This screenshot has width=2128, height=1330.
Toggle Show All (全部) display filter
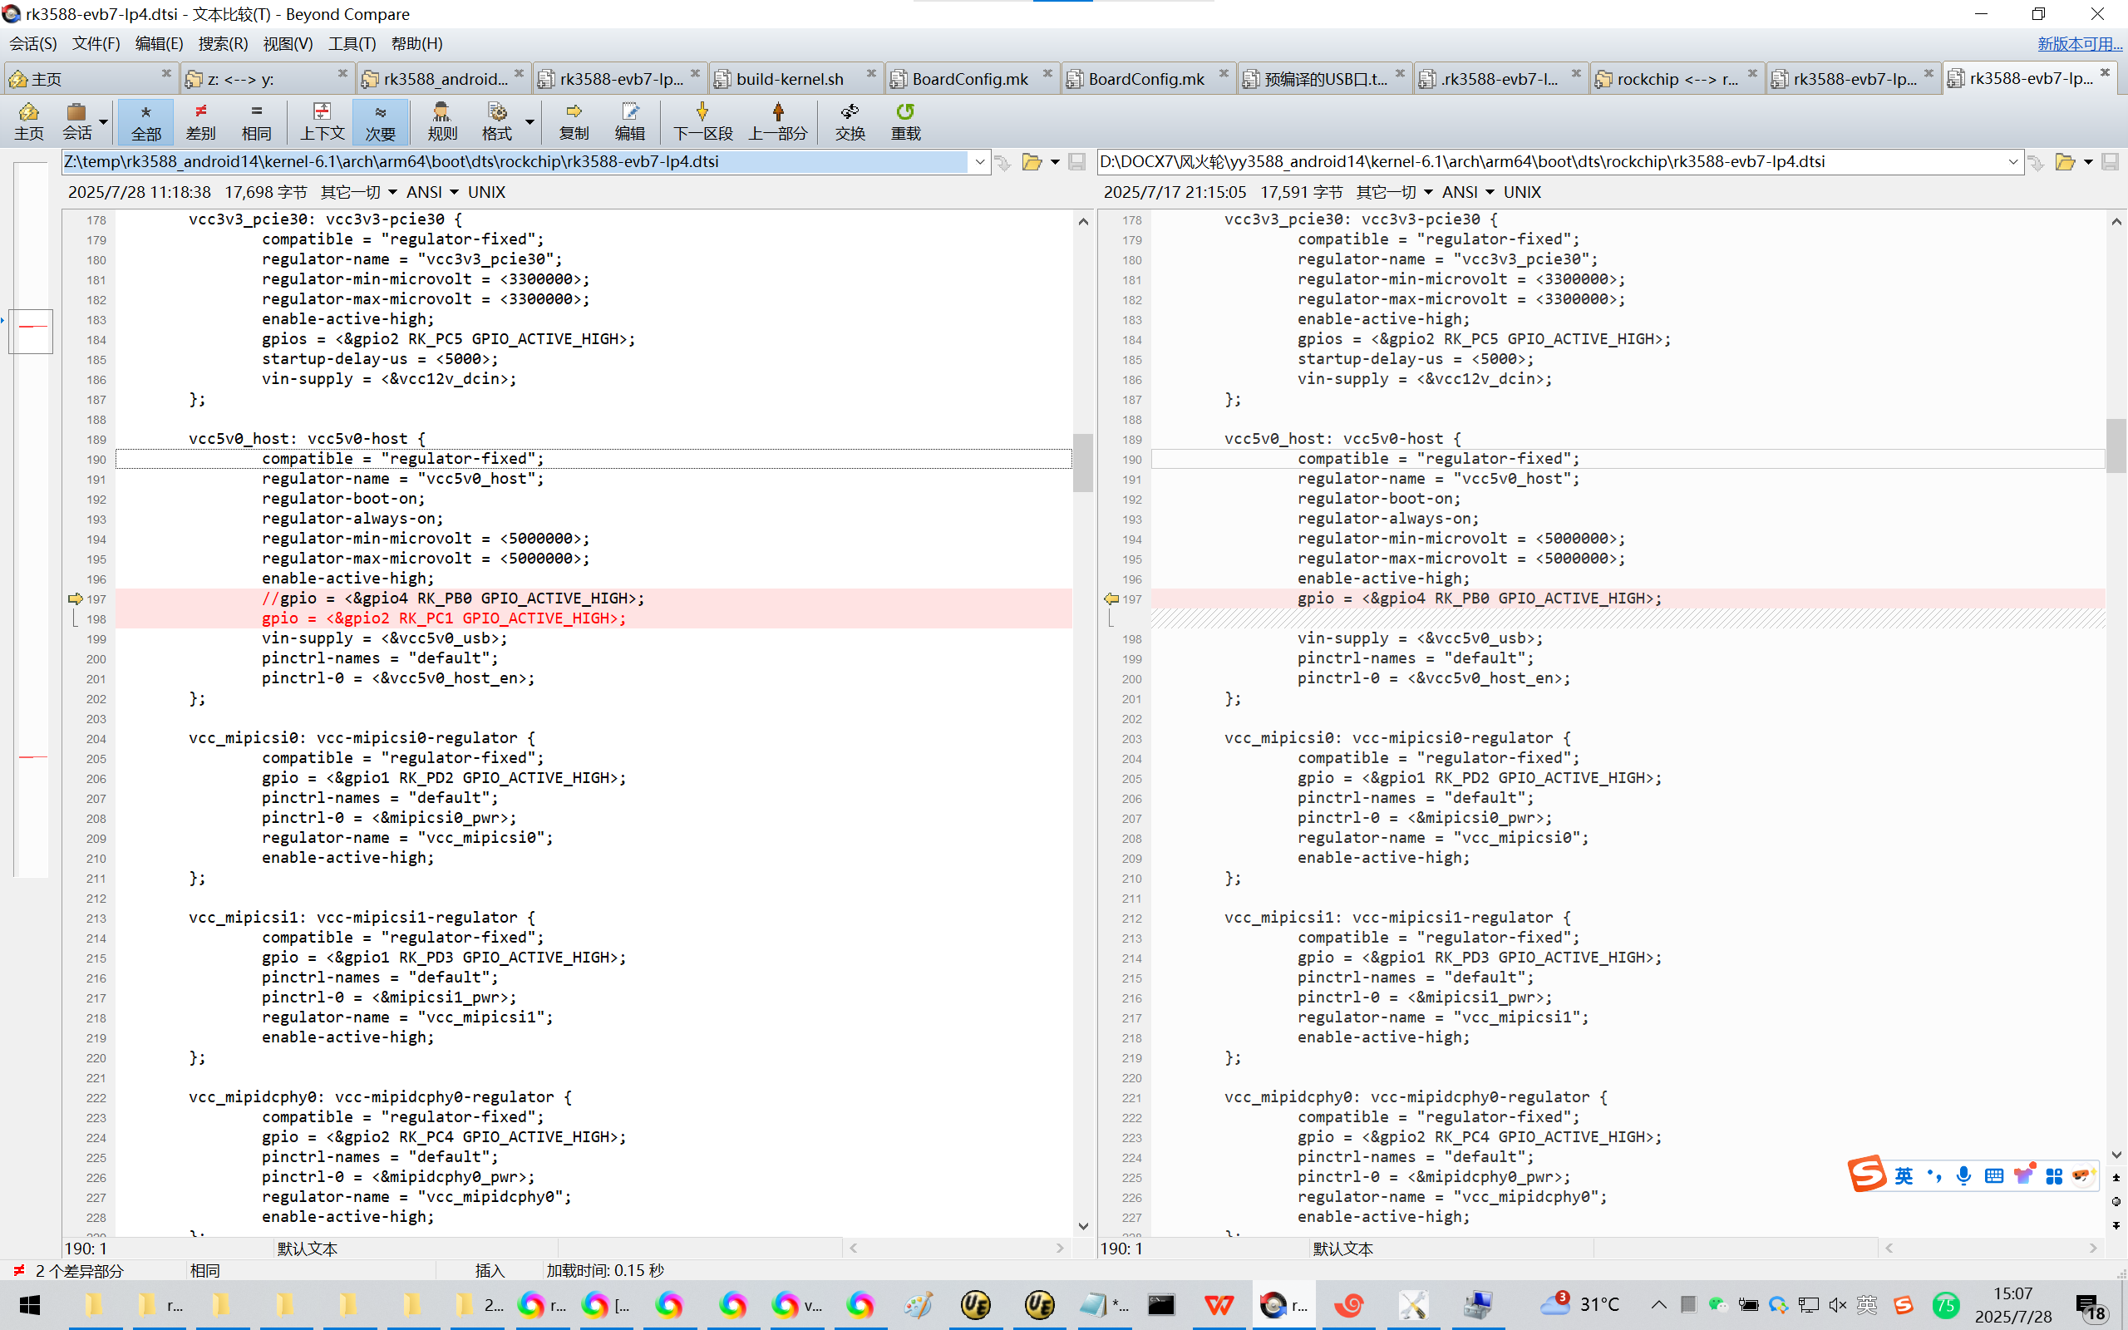pos(146,121)
